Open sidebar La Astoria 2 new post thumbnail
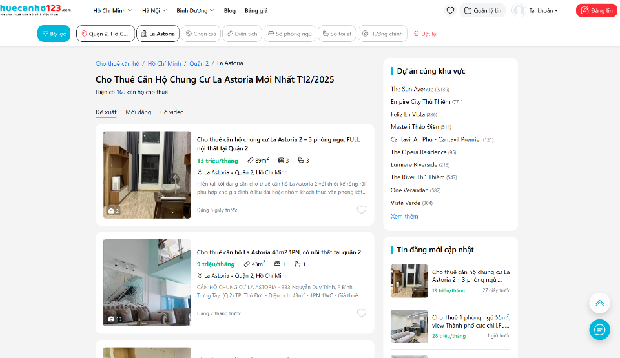 tap(409, 281)
